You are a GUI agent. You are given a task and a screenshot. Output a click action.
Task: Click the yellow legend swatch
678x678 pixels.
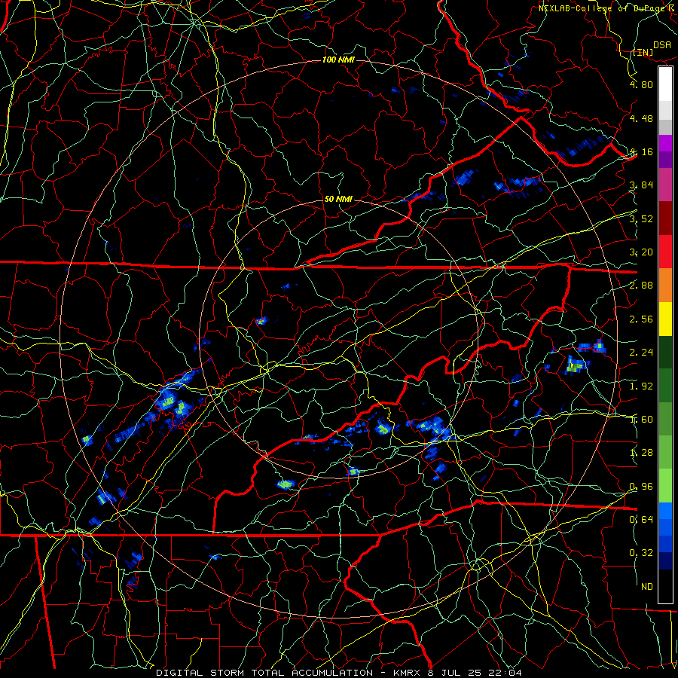click(x=665, y=319)
